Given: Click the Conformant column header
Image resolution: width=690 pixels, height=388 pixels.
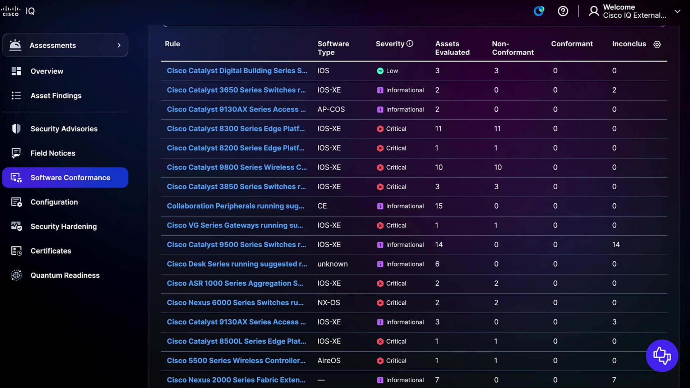Looking at the screenshot, I should pos(572,44).
